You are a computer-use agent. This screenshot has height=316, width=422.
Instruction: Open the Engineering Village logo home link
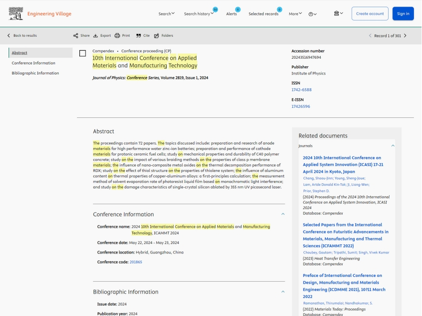[x=40, y=14]
